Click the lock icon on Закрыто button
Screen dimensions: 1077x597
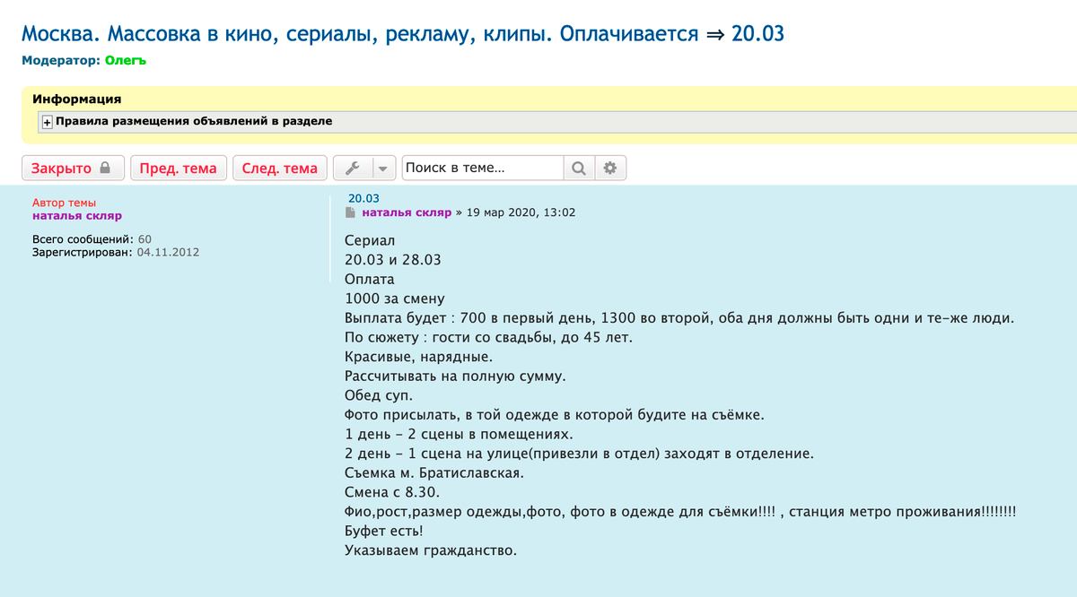click(x=105, y=168)
